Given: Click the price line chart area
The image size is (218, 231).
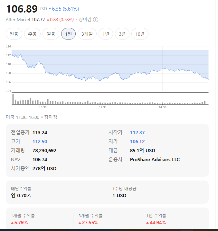Looking at the screenshot, I should click(110, 69).
